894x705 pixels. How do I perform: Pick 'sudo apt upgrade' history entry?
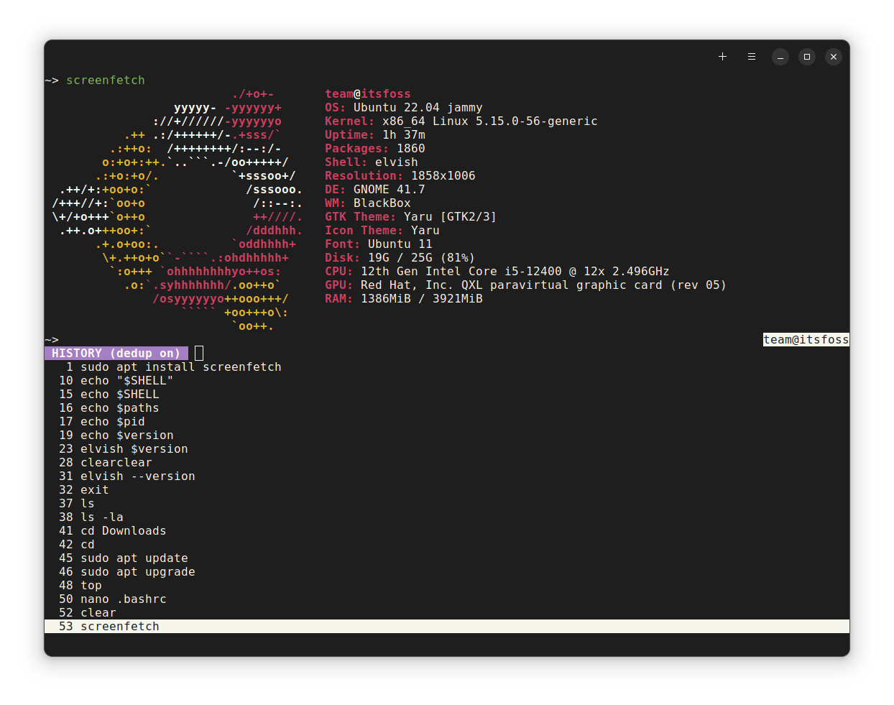pos(137,572)
